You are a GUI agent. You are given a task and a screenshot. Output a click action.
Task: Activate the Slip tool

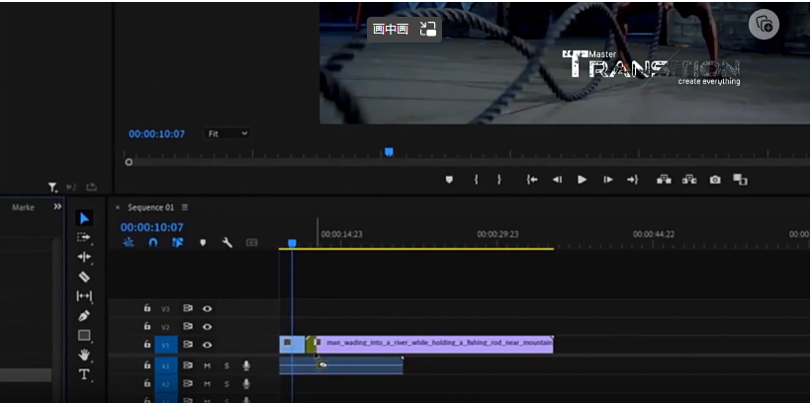(84, 296)
